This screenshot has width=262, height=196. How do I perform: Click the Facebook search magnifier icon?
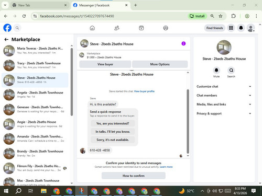click(17, 28)
